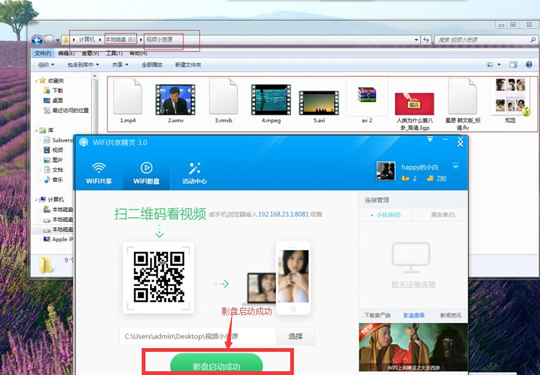The height and width of the screenshot is (375, 540).
Task: Click the 全部播放 toolbar button
Action: [x=152, y=65]
